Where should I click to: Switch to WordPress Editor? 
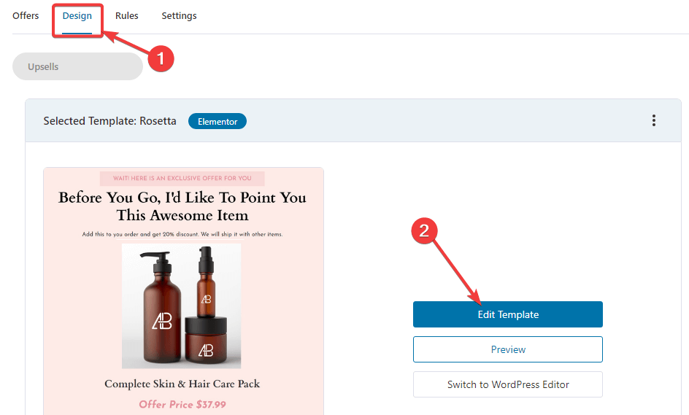point(507,384)
